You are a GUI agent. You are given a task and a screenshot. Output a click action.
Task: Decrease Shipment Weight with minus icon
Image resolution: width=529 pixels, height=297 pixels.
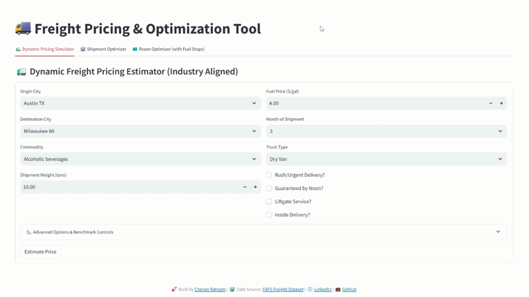(245, 187)
